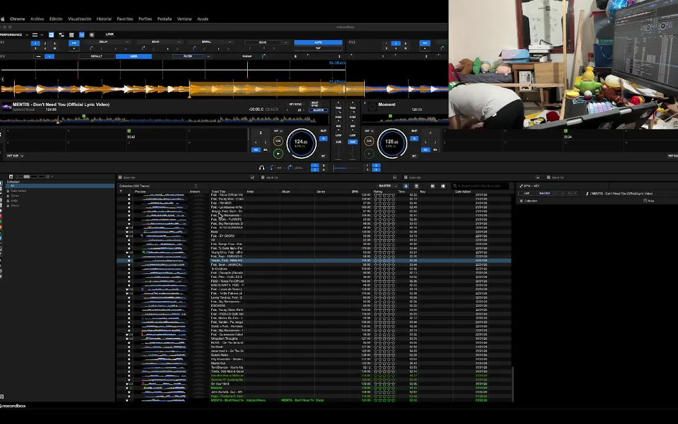
Task: Click the deck 2 jog wheel showing 120.00
Action: (x=392, y=143)
